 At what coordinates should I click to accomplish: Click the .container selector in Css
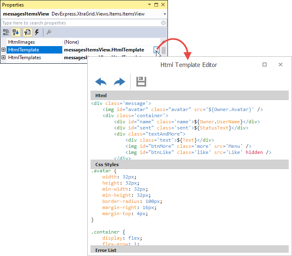105,232
